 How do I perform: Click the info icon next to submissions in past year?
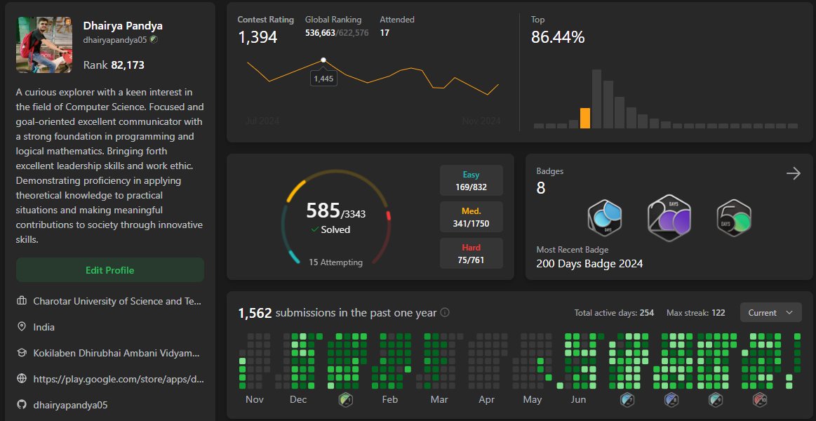click(x=445, y=313)
